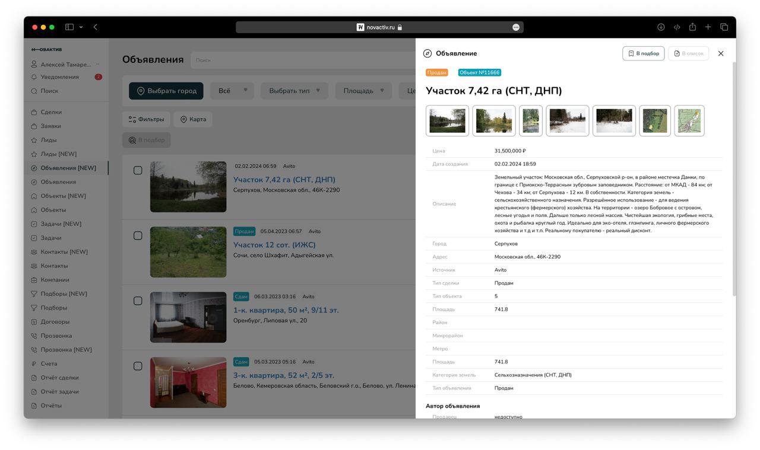Open the last map thumbnail in the panel gallery
Screen dimensions: 760x450
click(689, 121)
